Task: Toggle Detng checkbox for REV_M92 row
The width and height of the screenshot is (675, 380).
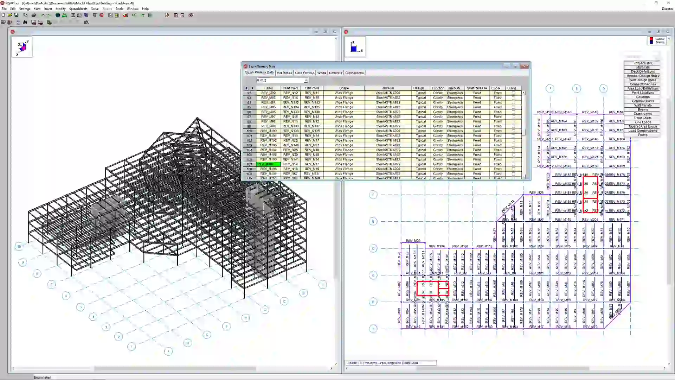Action: tap(513, 93)
